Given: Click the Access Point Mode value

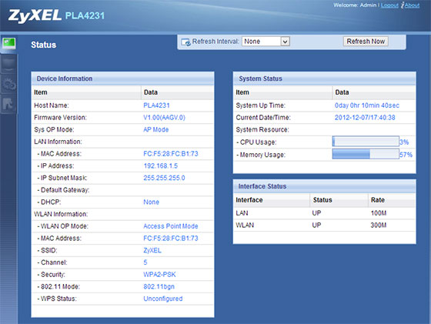Looking at the screenshot, I should pyautogui.click(x=170, y=226).
